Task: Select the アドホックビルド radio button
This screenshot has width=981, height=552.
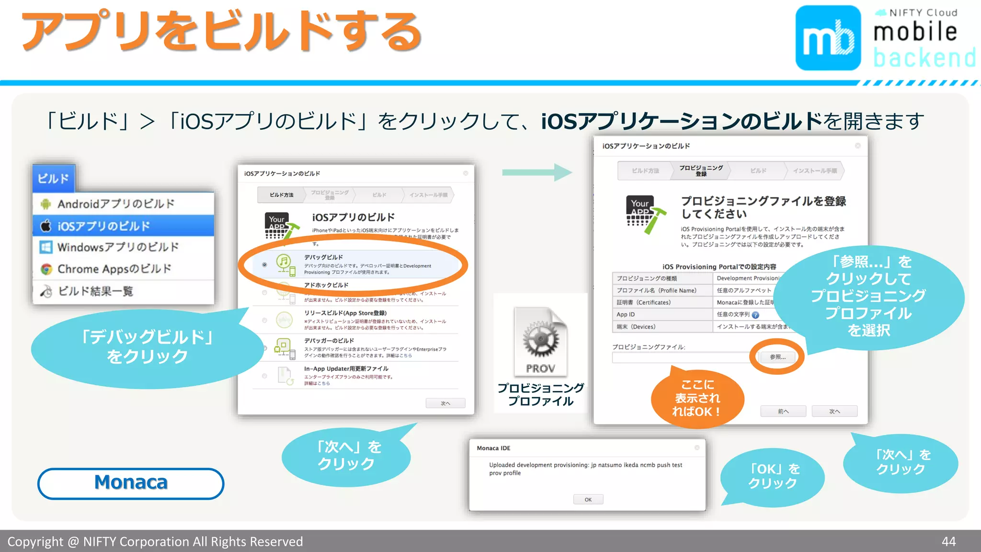Action: point(264,292)
